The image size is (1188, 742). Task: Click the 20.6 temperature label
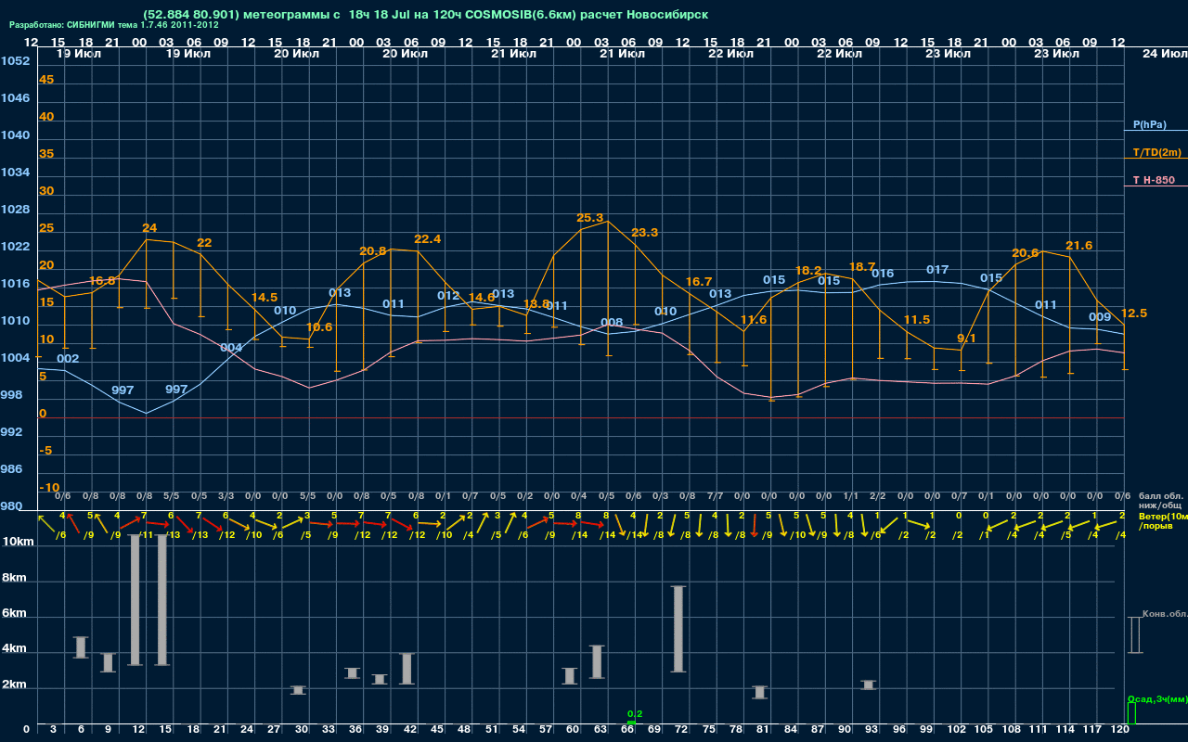1025,253
